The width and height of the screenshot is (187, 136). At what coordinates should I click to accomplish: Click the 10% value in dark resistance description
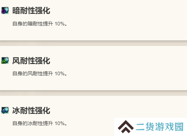pos(60,24)
